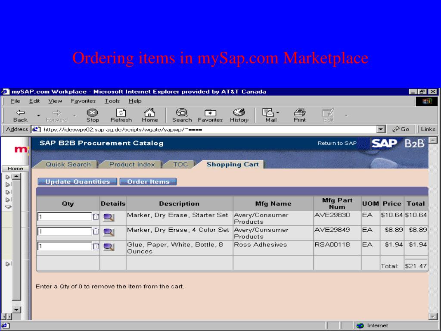Open the Tools menu
441x331 pixels.
112,101
